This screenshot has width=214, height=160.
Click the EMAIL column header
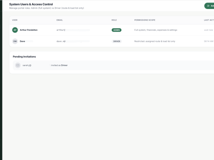point(59,20)
